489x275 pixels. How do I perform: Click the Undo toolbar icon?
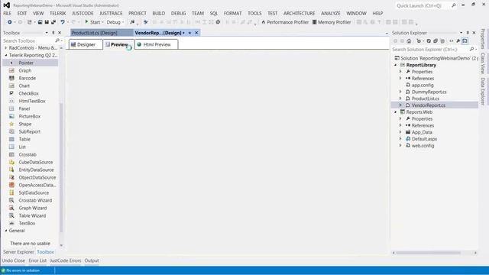point(63,22)
